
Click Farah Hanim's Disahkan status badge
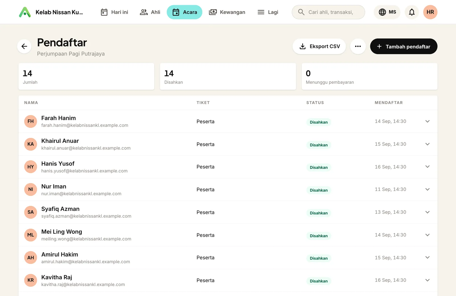click(319, 122)
